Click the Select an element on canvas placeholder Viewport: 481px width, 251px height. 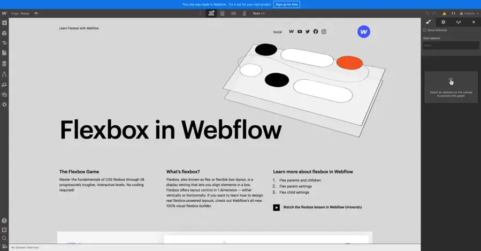451,87
